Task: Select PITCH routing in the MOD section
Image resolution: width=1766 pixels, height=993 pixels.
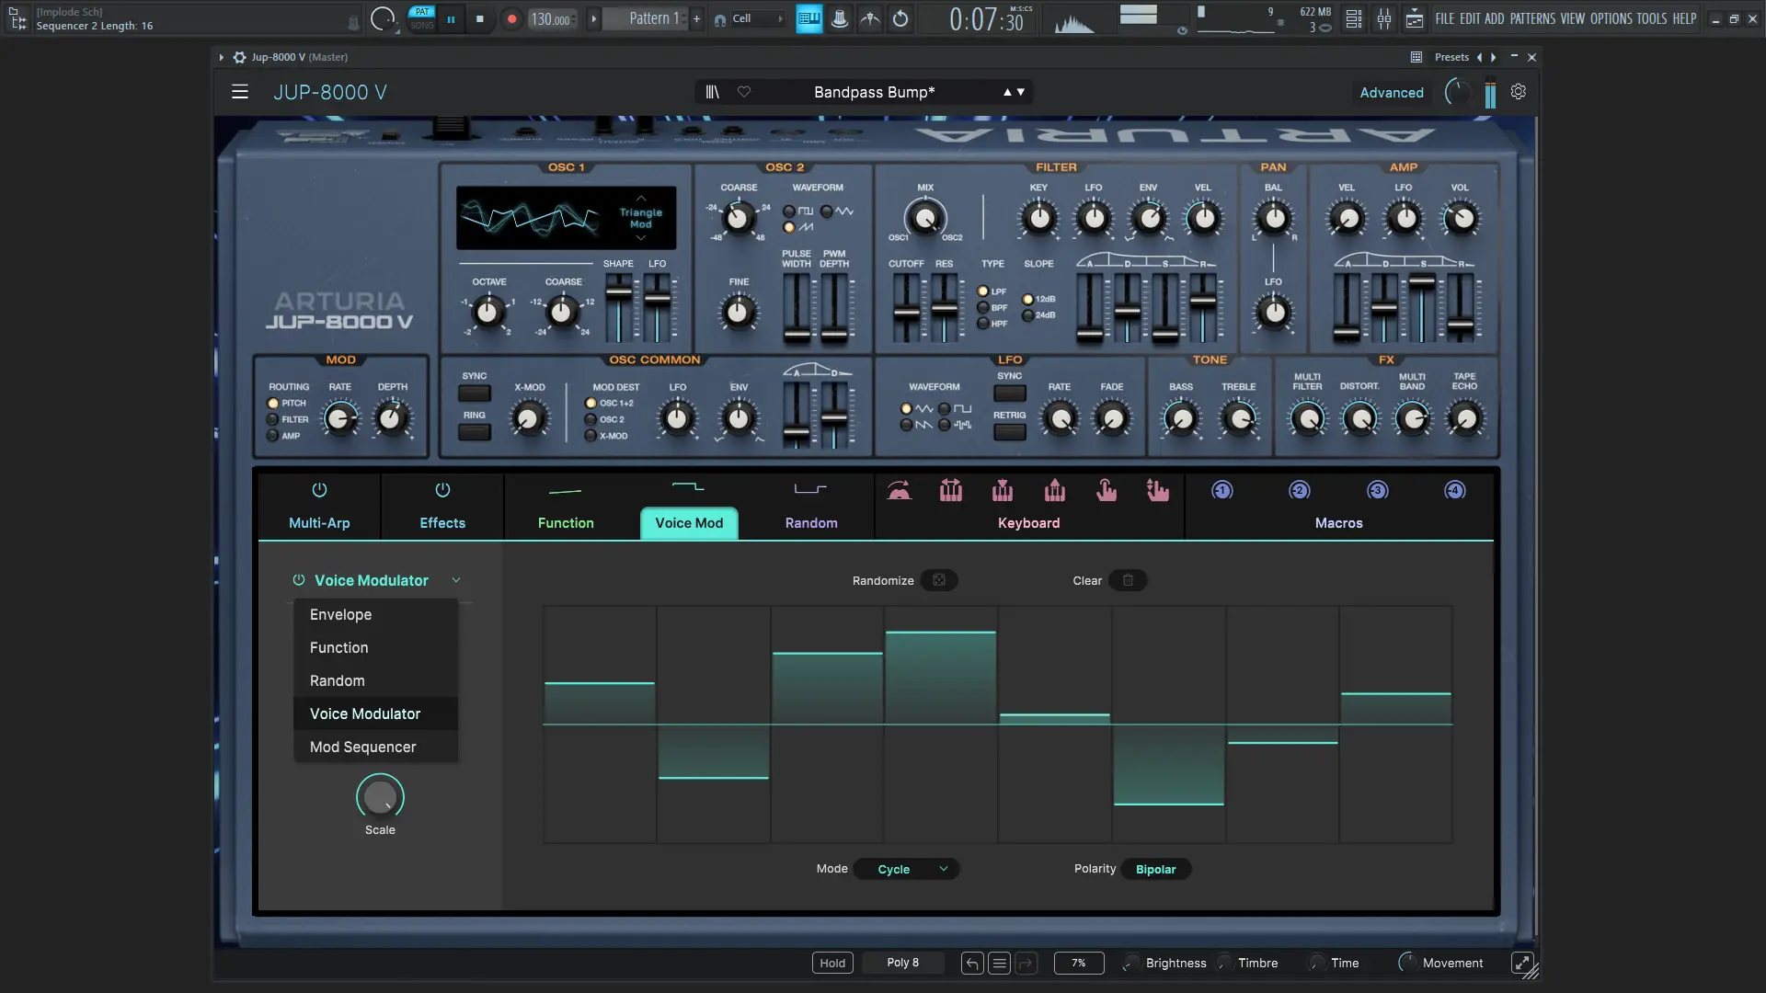Action: coord(272,403)
